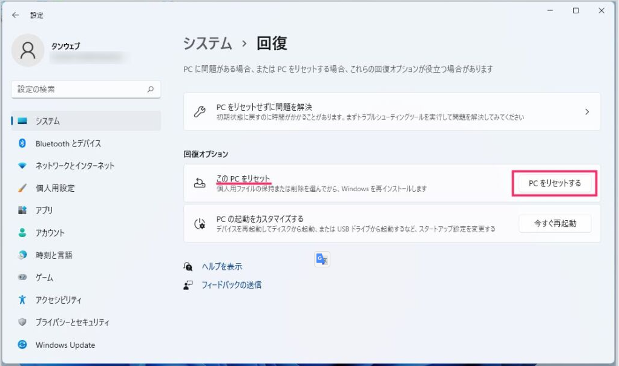This screenshot has height=366, width=619.
Task: Click PC をリセットせずに問題を解決 heading text
Action: [x=264, y=107]
